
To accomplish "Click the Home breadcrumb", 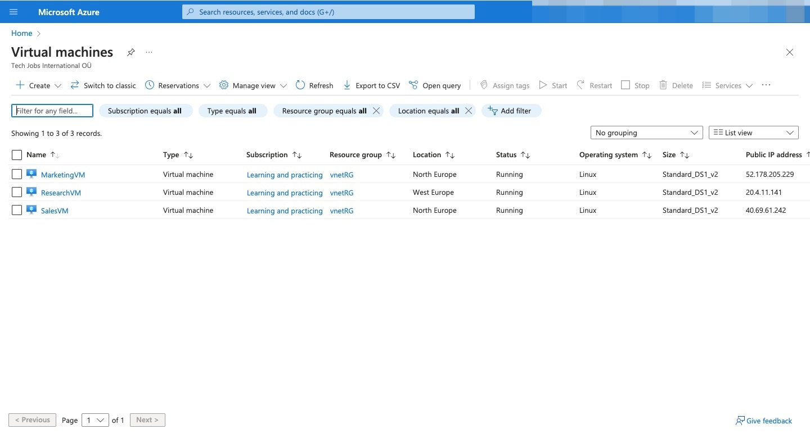I will [22, 34].
